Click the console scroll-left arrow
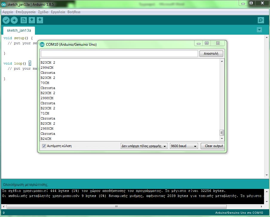Screen dimensions: 270x217 tap(4, 207)
